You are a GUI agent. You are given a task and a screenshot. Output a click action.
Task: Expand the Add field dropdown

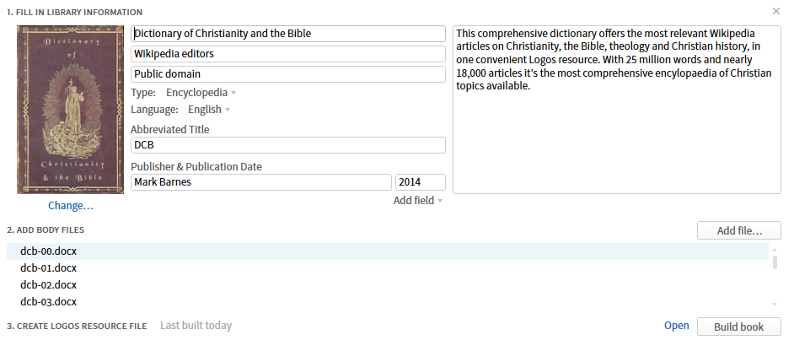tap(418, 201)
